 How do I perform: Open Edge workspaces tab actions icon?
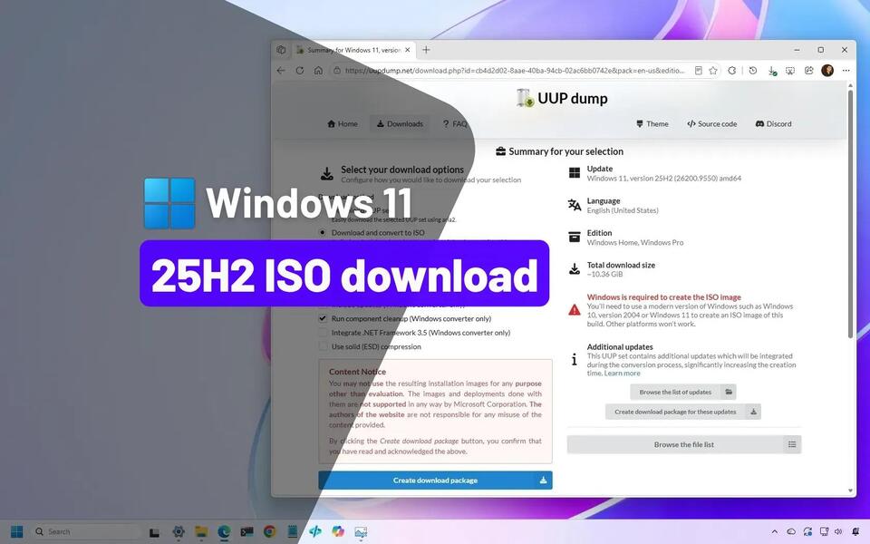click(x=281, y=50)
